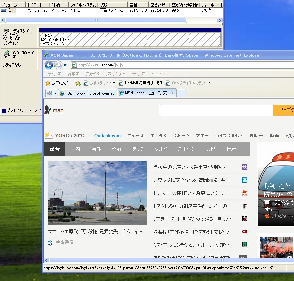Click IE horizontal scrollbar left arrow
Screen dimensions: 294x281
(x=46, y=260)
